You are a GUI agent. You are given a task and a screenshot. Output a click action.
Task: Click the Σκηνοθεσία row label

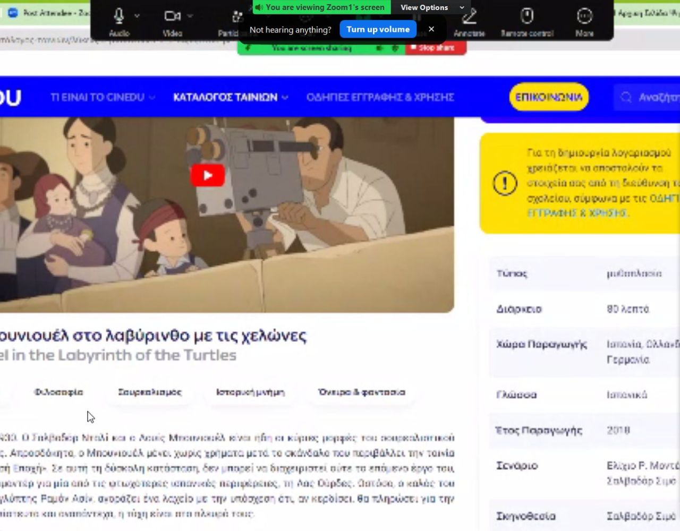click(525, 516)
